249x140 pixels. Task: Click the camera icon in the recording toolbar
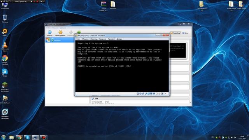[40, 2]
